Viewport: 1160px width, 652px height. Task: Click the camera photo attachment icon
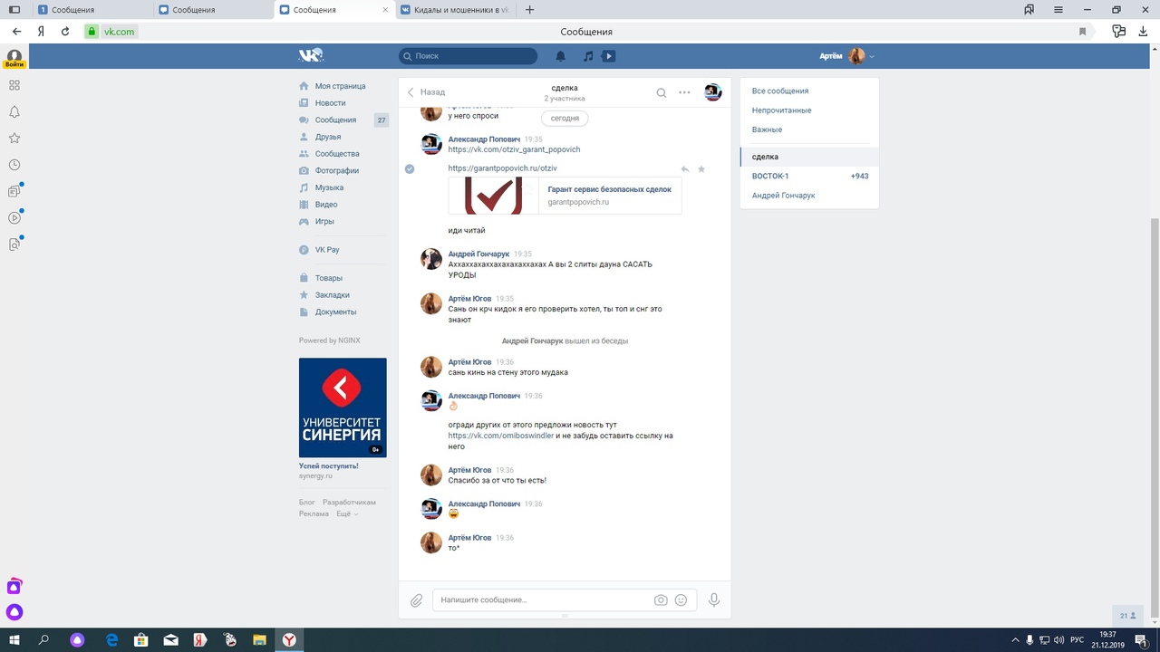click(x=661, y=600)
